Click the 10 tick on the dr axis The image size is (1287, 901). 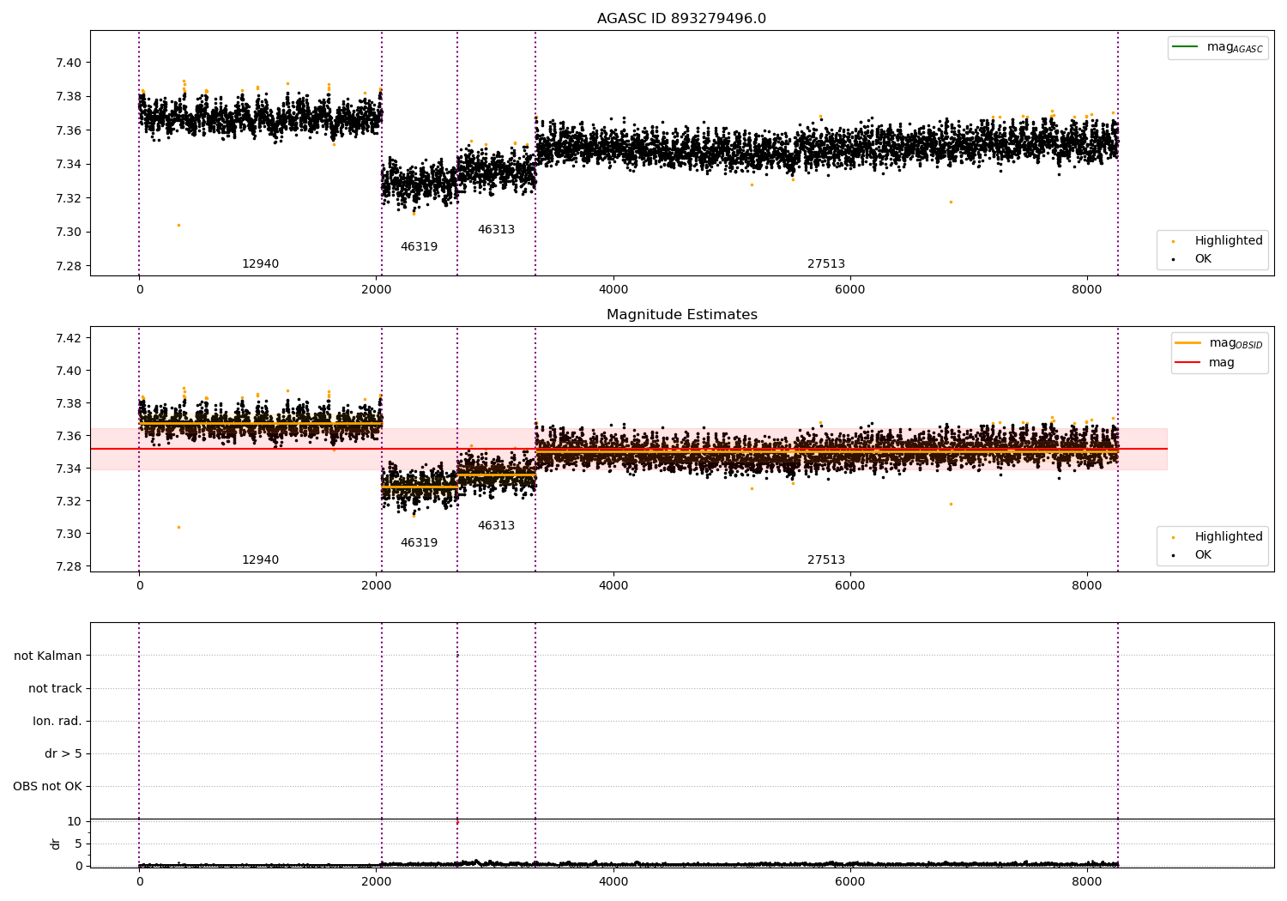[x=75, y=821]
